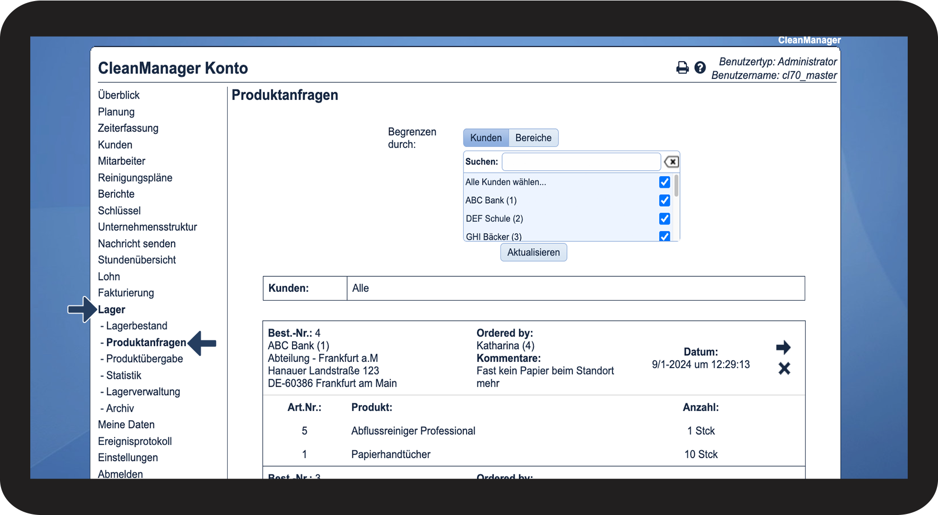The height and width of the screenshot is (515, 938).
Task: Go to Zeiterfassung in sidebar
Action: tap(128, 128)
